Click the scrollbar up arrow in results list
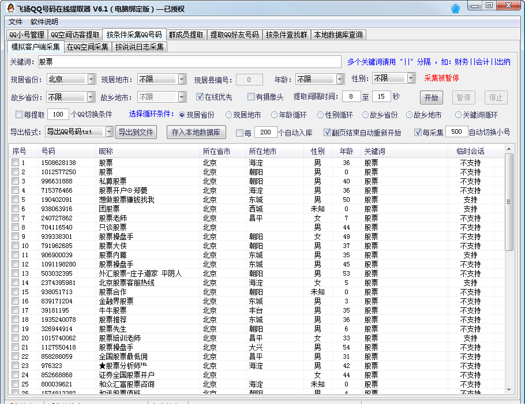This screenshot has width=525, height=417. tap(509, 149)
